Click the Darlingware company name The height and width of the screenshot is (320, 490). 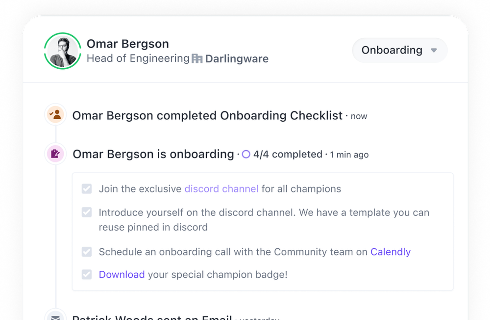click(237, 59)
